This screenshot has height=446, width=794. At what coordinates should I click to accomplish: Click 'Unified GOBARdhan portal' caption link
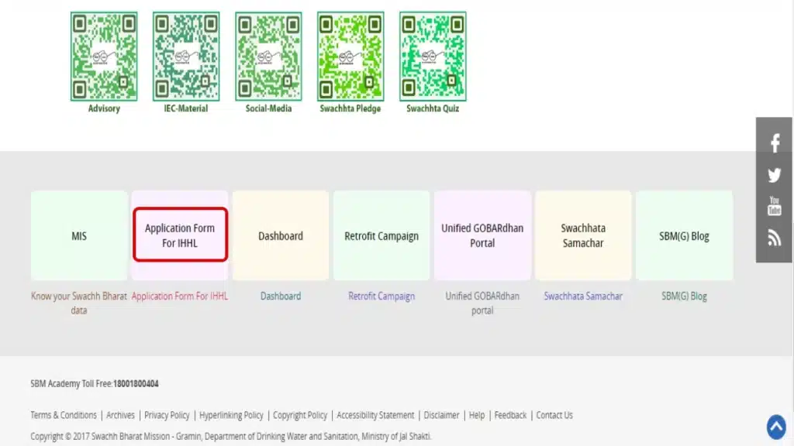(x=482, y=303)
